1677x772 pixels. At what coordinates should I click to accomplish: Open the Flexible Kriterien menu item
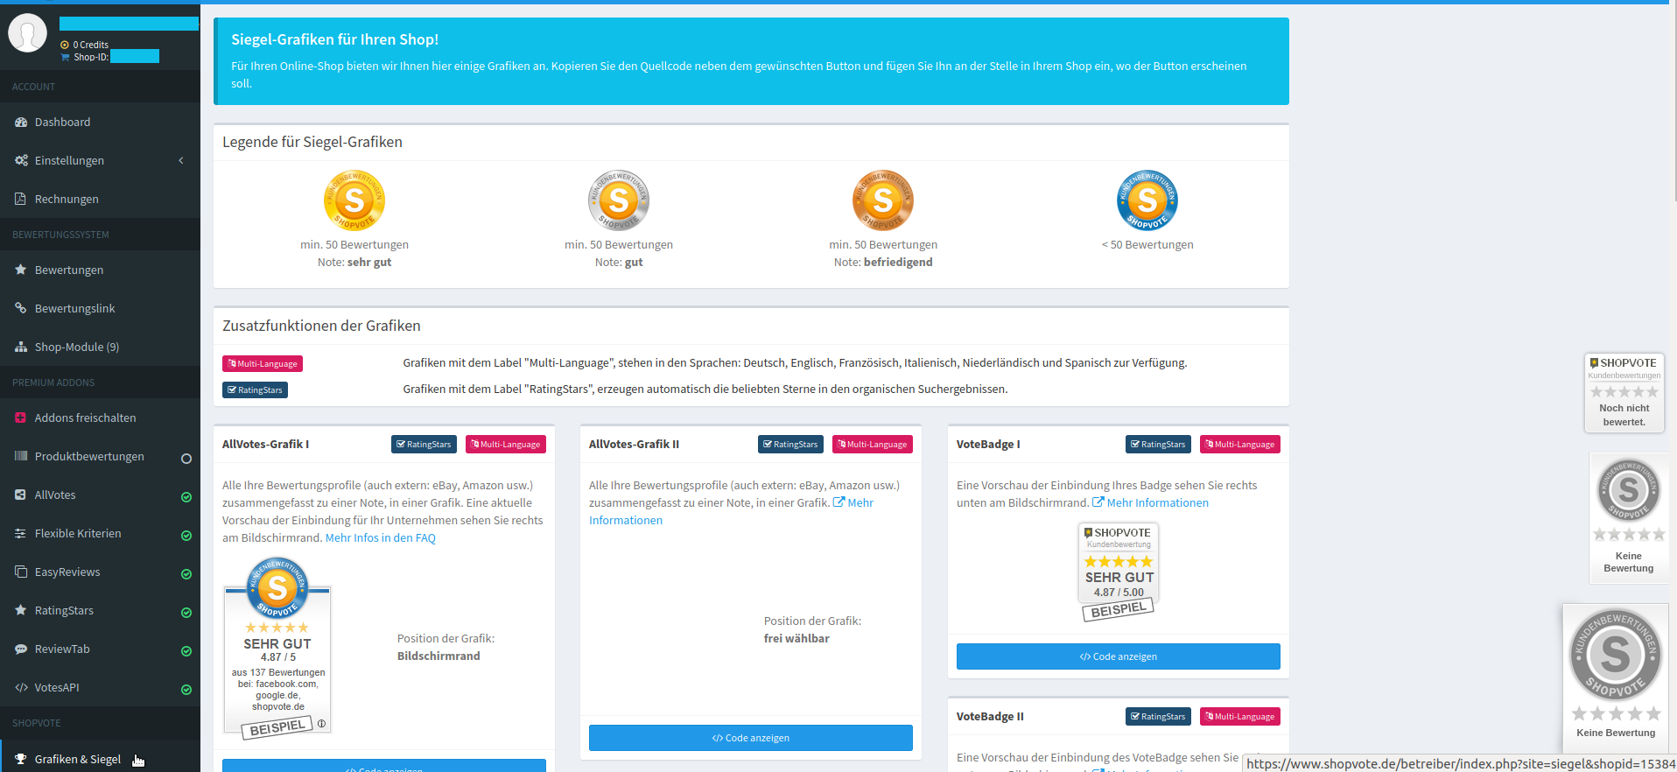click(78, 534)
